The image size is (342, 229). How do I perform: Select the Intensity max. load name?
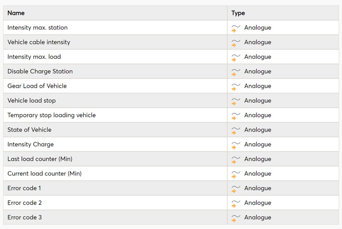(x=34, y=57)
